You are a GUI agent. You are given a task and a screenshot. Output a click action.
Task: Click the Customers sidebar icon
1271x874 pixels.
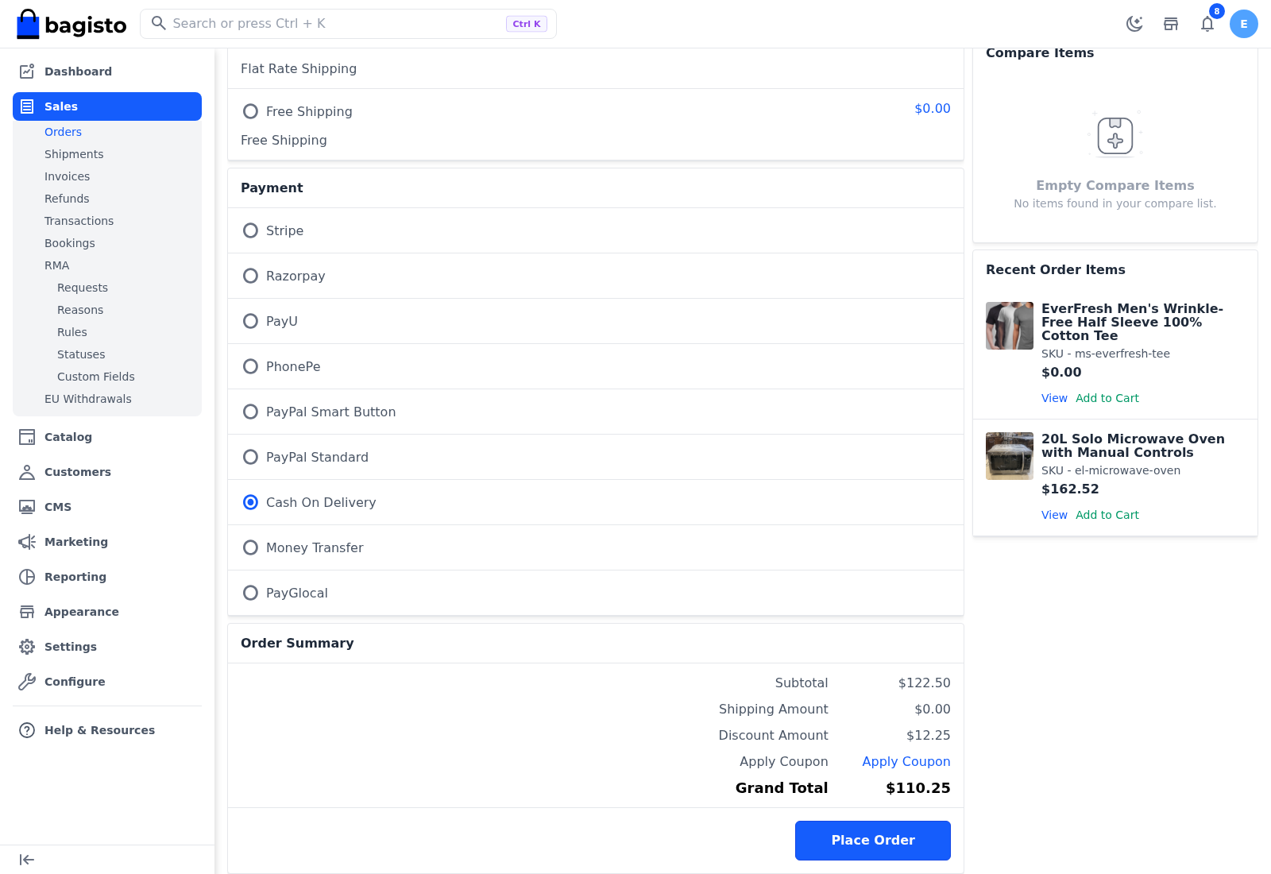27,472
